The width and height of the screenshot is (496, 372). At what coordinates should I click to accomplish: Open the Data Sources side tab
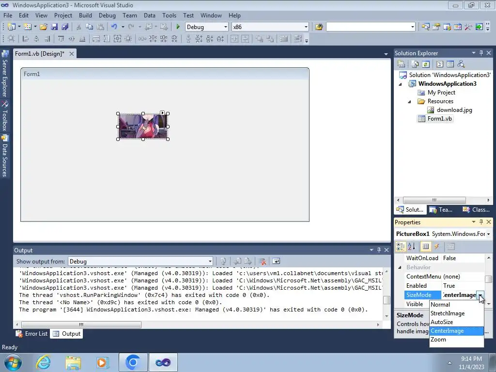(x=5, y=156)
